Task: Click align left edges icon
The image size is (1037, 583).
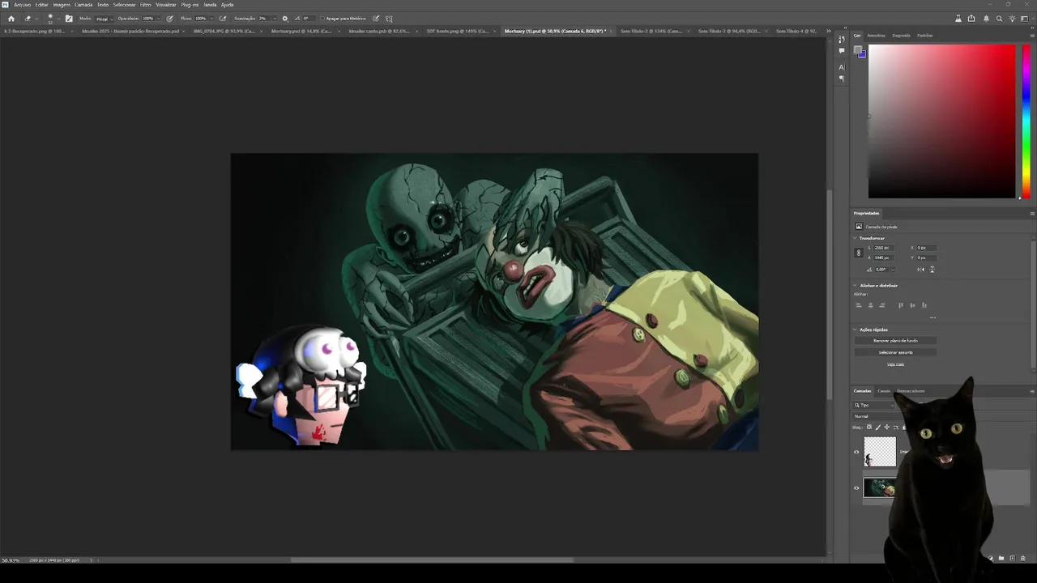Action: pos(859,305)
